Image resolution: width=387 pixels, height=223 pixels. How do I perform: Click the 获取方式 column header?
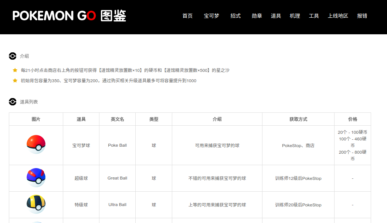click(x=298, y=119)
